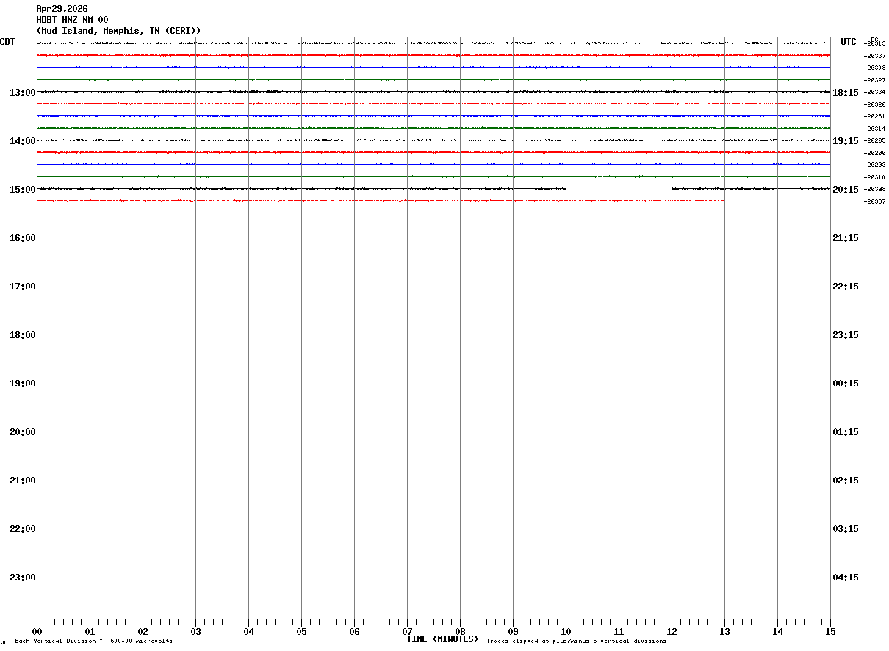Viewport: 889px width, 651px height.
Task: Pick minute tick label '00' on the time axis
Action: [37, 632]
